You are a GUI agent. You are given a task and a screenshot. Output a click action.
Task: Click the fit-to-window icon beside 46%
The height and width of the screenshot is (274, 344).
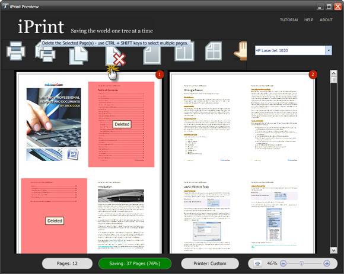257,263
